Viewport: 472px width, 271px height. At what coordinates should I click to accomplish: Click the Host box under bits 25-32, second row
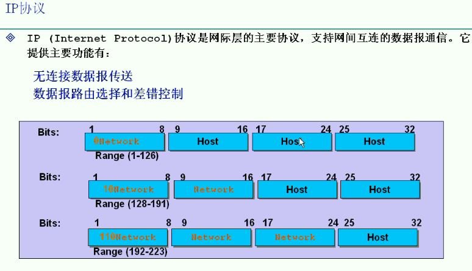(380, 189)
